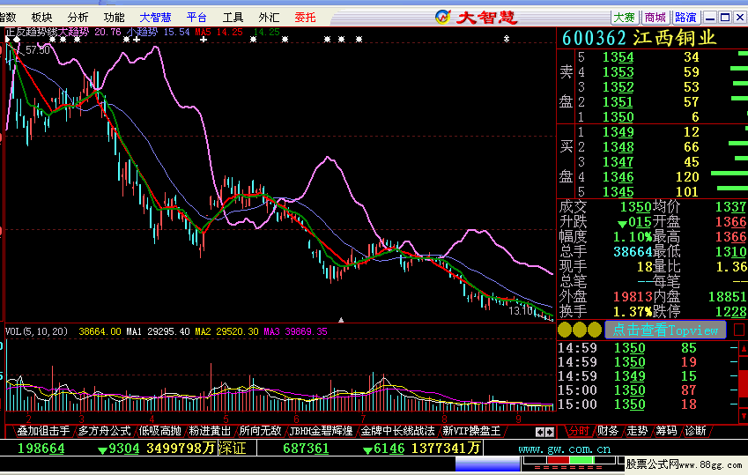Image resolution: width=748 pixels, height=475 pixels.
Task: Select the 财务 tab
Action: pyautogui.click(x=608, y=431)
